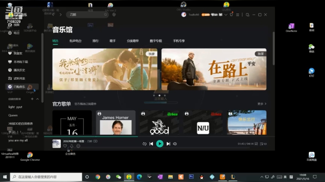Click 更多 link in 官方歌单 section
325x182 pixels.
coord(262,104)
